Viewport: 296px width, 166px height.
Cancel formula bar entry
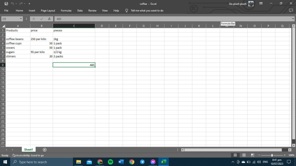(x=34, y=19)
